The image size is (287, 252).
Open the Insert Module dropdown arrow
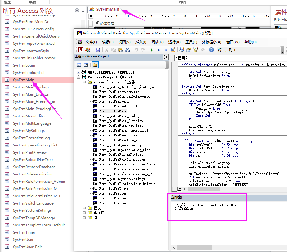93,50
